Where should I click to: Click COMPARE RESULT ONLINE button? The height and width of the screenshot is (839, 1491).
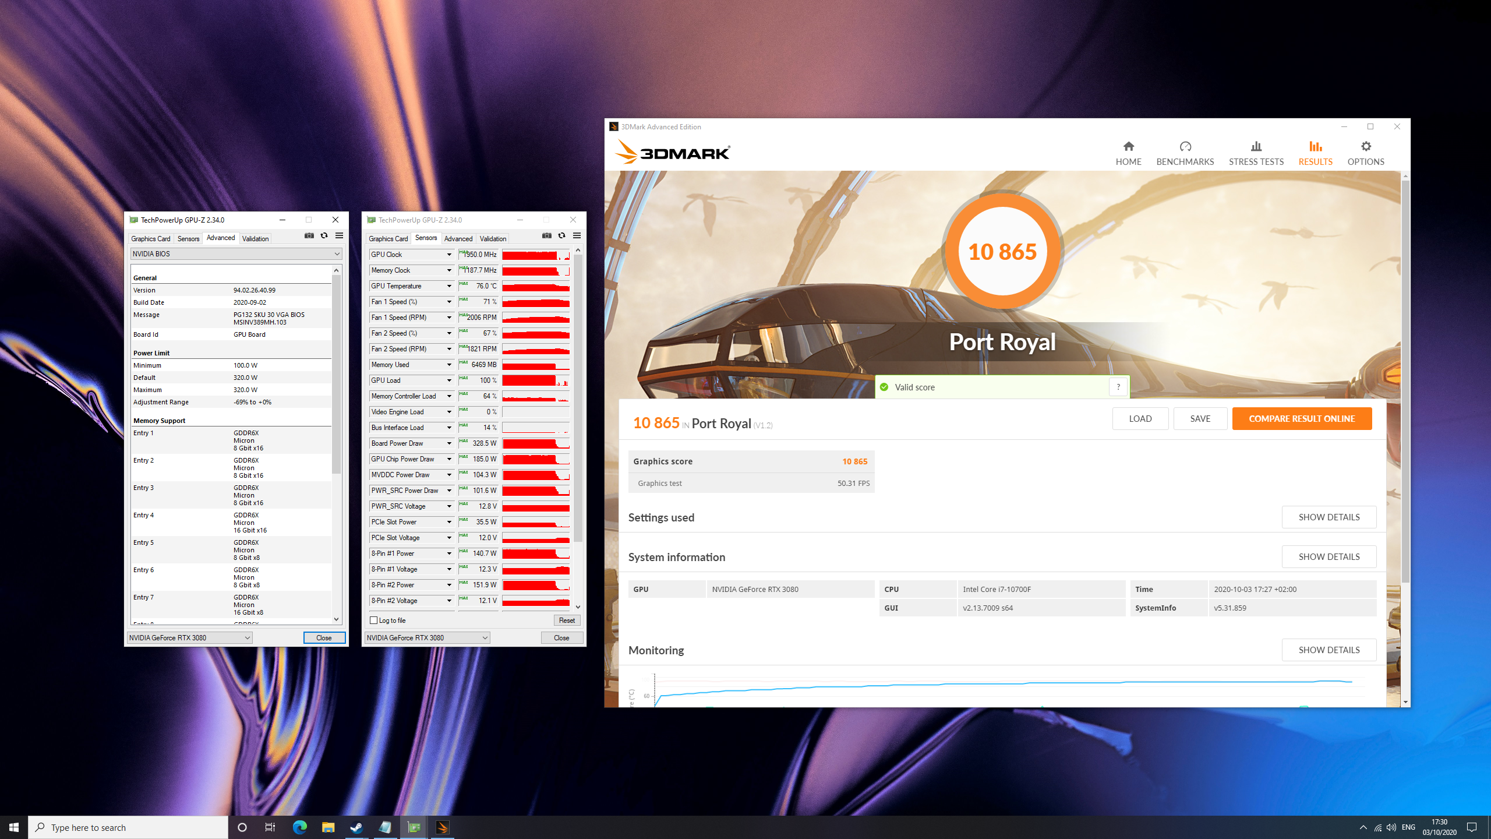click(1302, 418)
